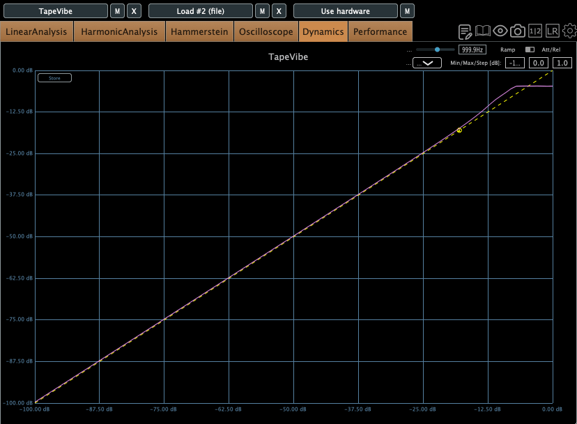Toggle the eye visibility icon
This screenshot has width=577, height=424.
500,31
